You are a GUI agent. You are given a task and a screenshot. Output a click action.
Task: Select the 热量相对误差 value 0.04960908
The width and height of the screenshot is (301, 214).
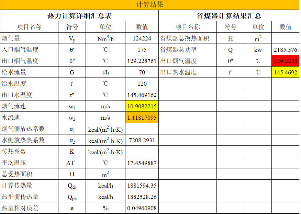click(x=142, y=208)
